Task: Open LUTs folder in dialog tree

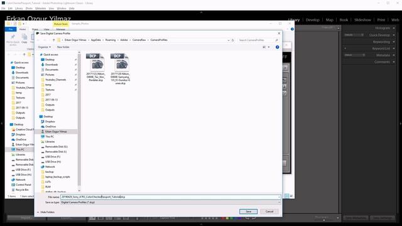Action: [48, 181]
